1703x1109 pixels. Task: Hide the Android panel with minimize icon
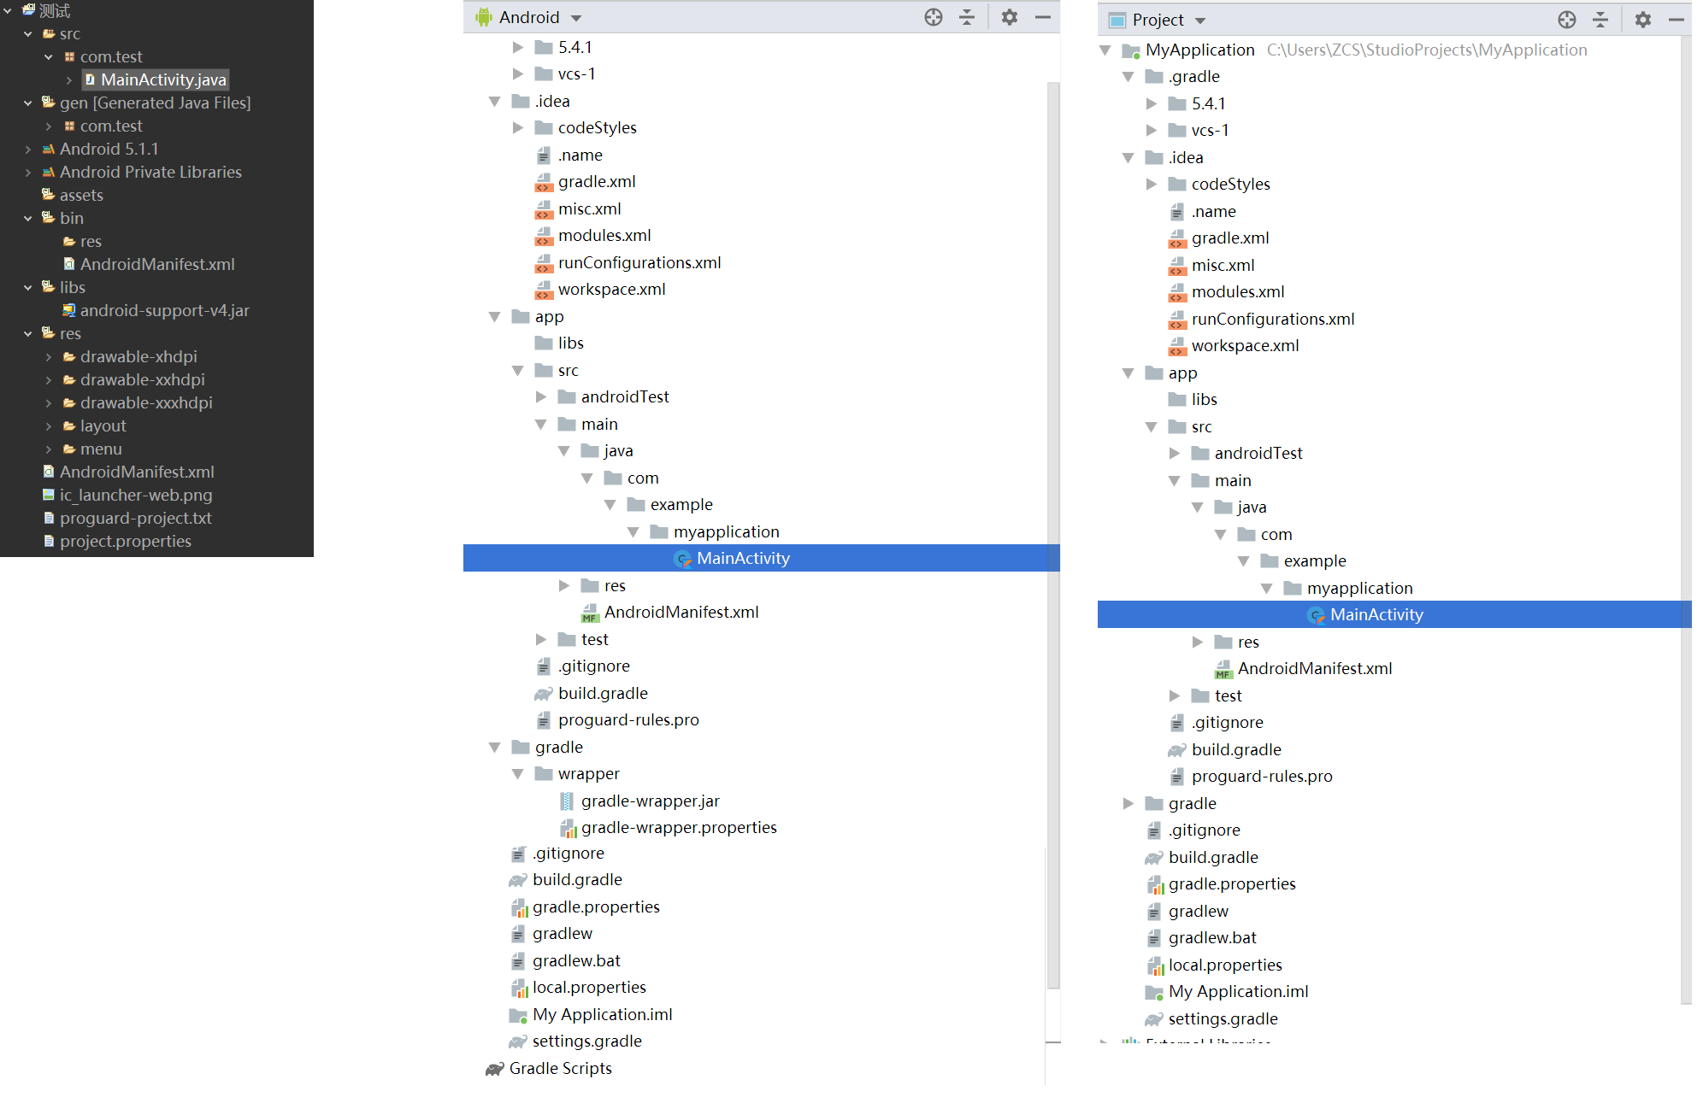(1043, 17)
